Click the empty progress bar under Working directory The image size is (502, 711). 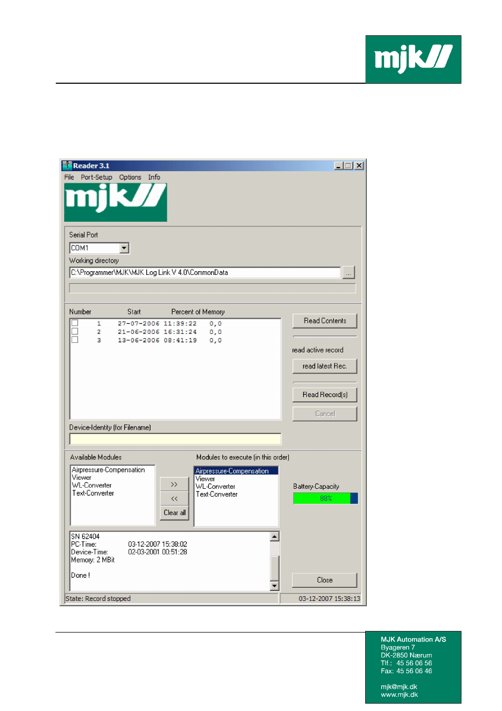(x=213, y=288)
